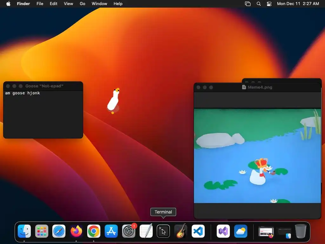Open the Go menu
Screen dimensions: 325x244
coord(83,4)
